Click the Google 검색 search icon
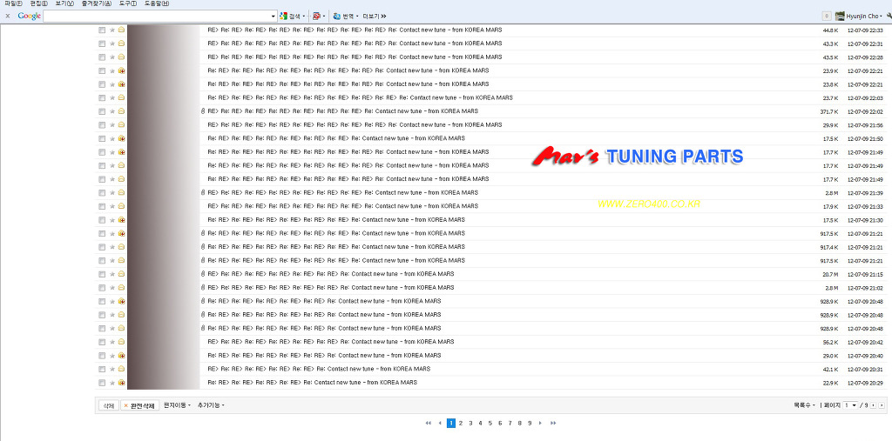Screen dimensions: 892x441 [x=283, y=16]
